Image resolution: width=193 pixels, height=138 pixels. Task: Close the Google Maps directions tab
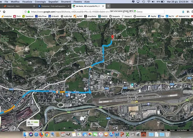pyautogui.click(x=103, y=6)
